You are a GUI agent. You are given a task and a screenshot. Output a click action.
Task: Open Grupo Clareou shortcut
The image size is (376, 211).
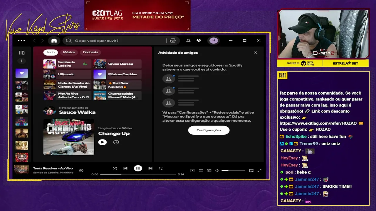(x=117, y=64)
